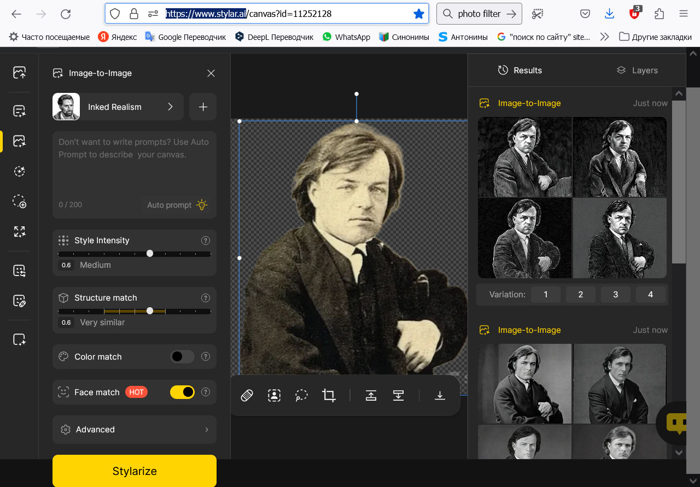
Task: Select Variation 2 button
Action: [580, 295]
